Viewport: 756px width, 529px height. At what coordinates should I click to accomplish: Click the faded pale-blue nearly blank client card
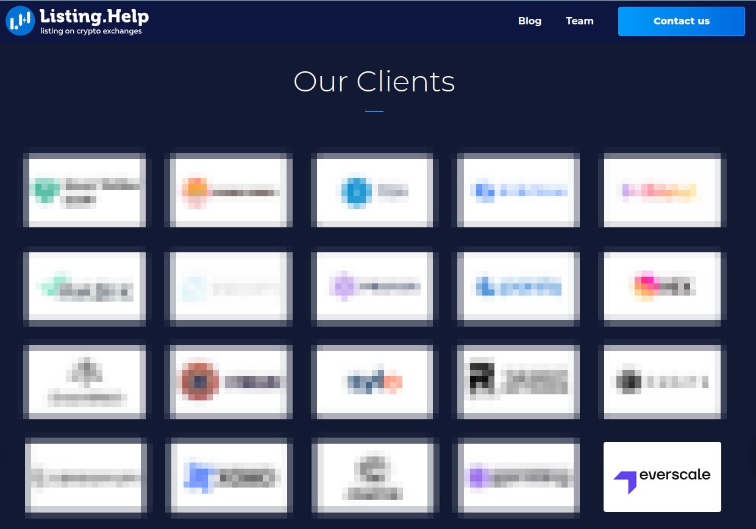[229, 286]
